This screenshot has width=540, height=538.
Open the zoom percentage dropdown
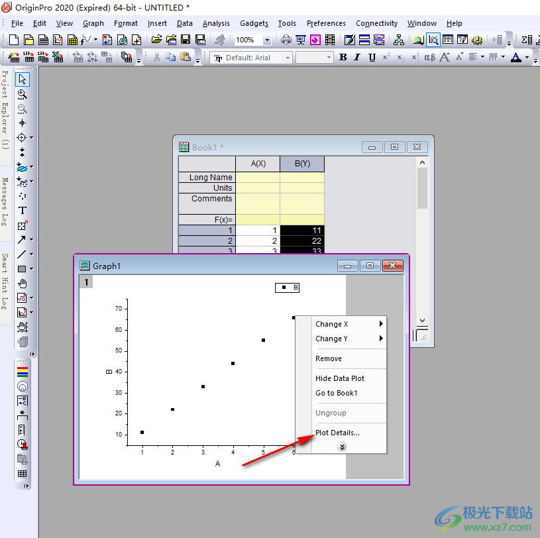click(x=267, y=40)
